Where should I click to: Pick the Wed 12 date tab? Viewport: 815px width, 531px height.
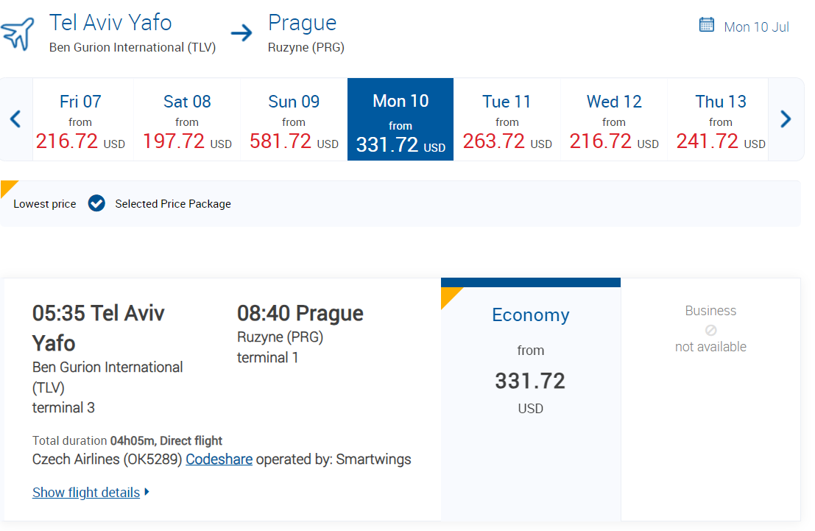[x=614, y=119]
